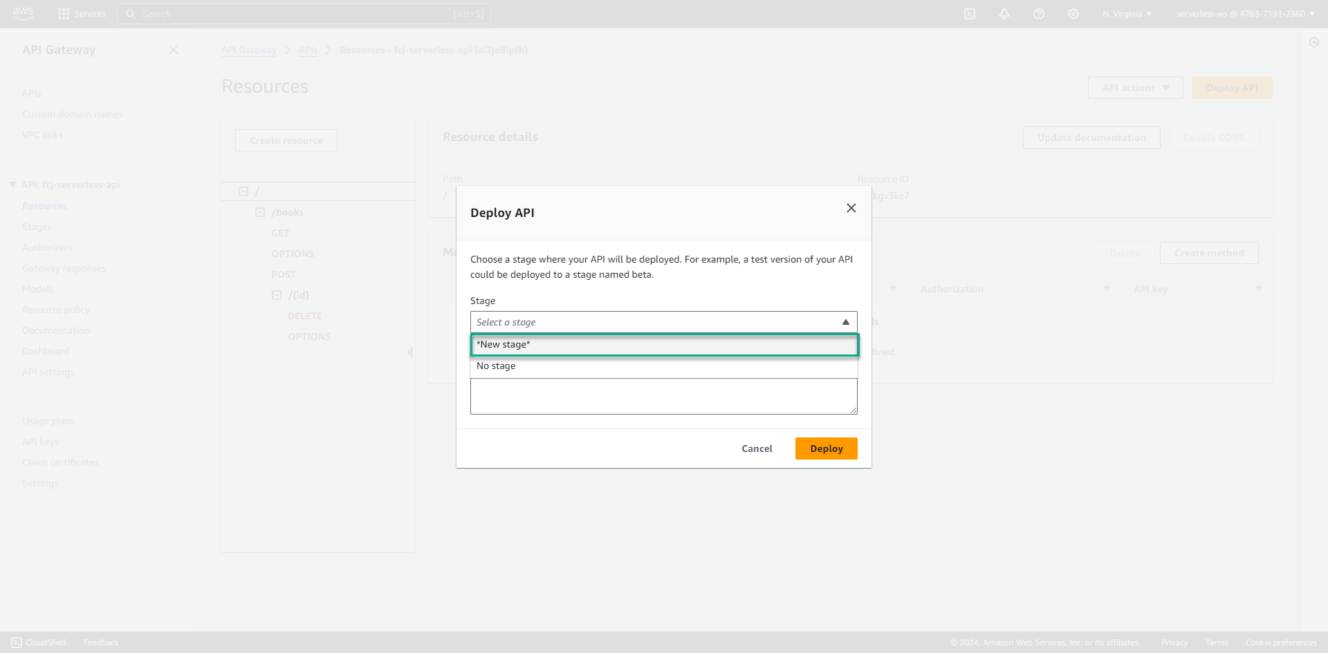Open the Terms footer link
Viewport: 1328px width, 653px height.
(1217, 643)
